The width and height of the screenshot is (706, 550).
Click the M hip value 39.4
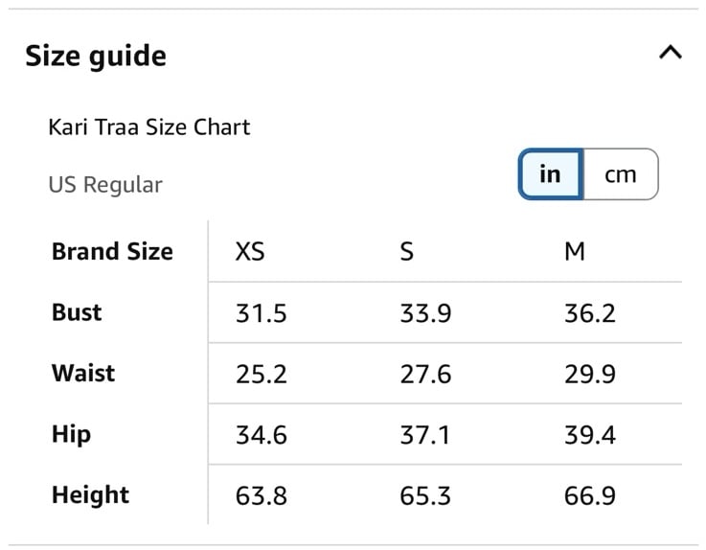[x=590, y=435]
